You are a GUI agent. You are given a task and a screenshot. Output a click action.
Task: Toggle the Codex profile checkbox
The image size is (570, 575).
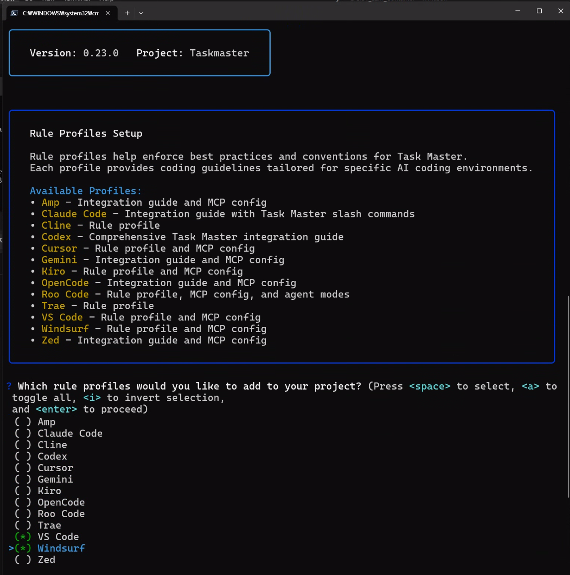23,457
